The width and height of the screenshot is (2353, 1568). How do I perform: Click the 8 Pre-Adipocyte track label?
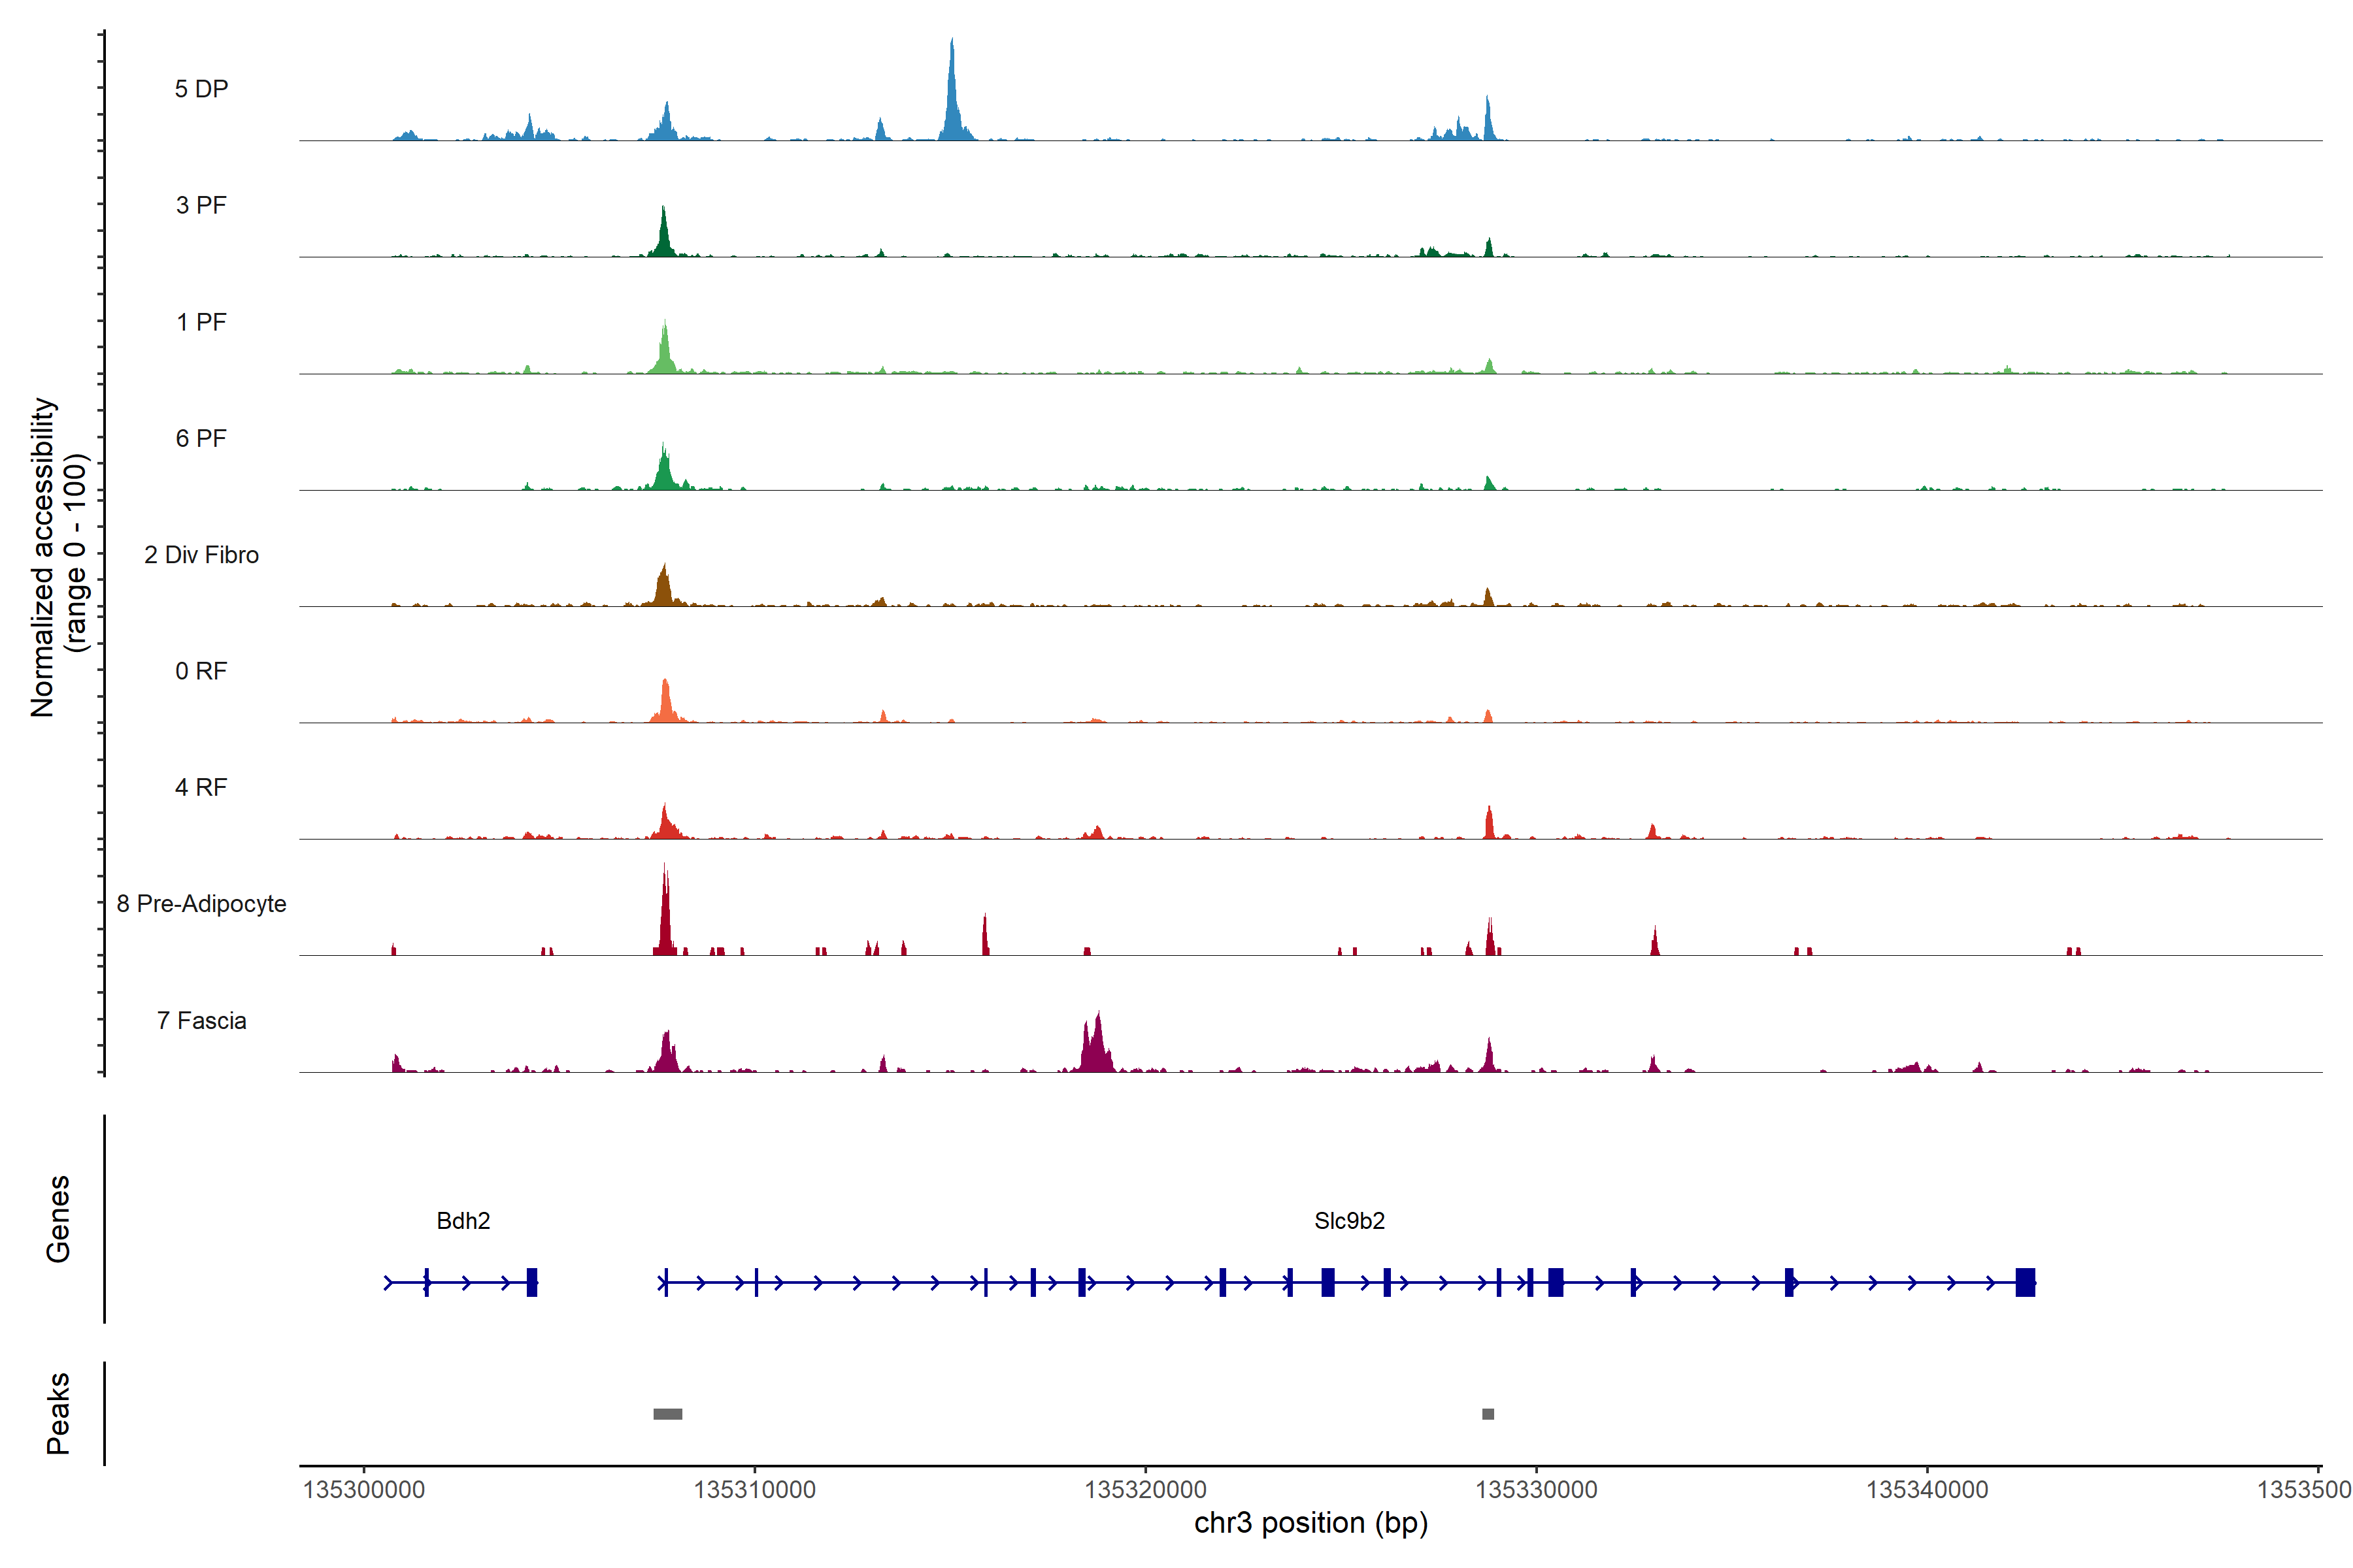point(201,903)
